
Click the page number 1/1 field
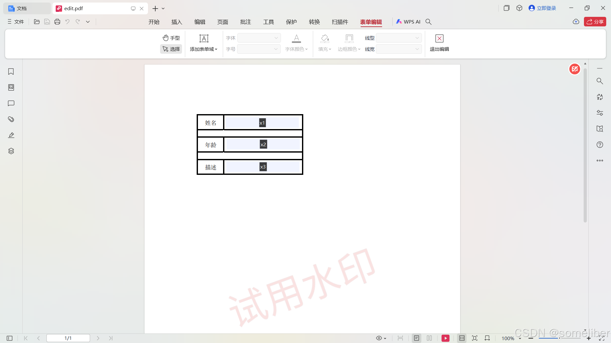(68, 338)
